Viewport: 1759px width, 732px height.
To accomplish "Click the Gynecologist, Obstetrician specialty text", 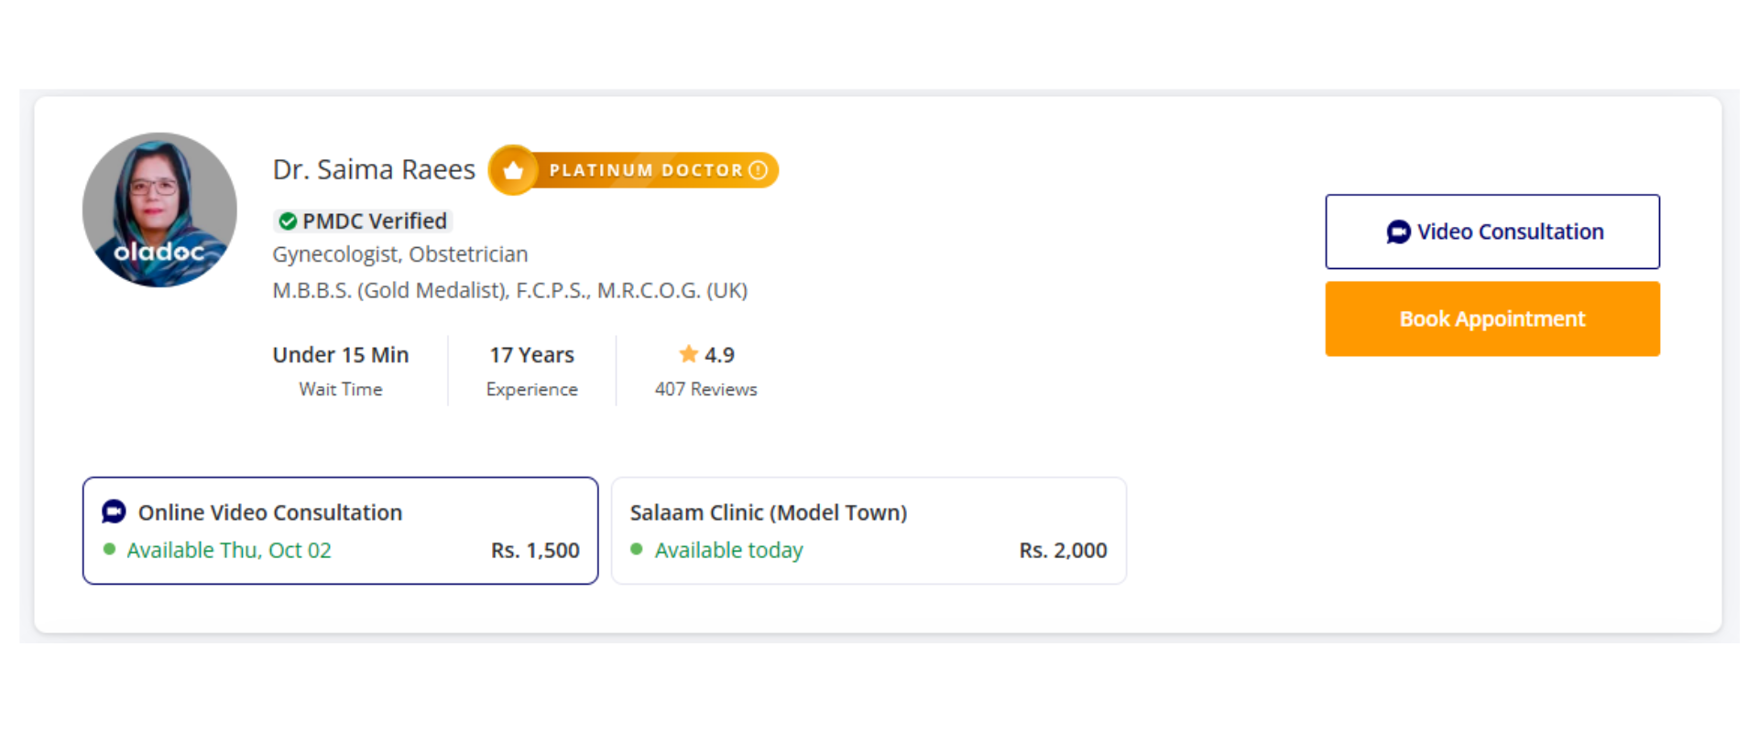I will coord(400,254).
